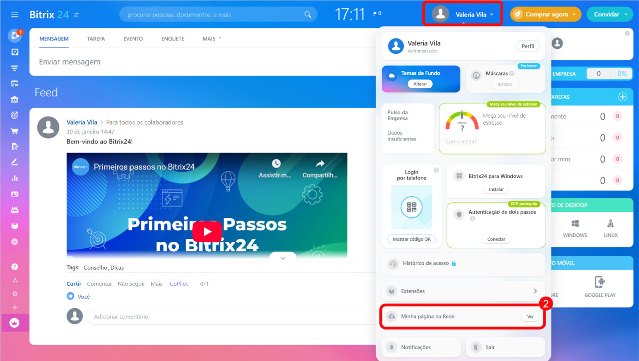The image size is (639, 361).
Task: Expand collapsed sidebar items with chevron circle
Action: tap(15, 241)
